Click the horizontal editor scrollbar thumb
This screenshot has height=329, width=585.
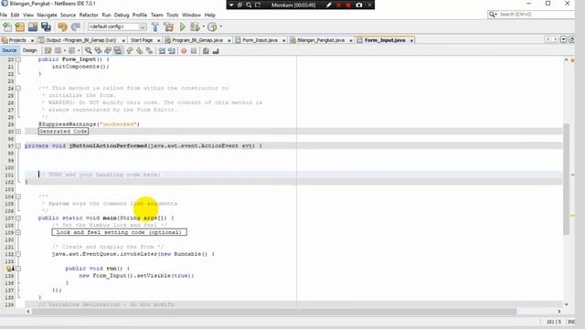click(x=274, y=311)
